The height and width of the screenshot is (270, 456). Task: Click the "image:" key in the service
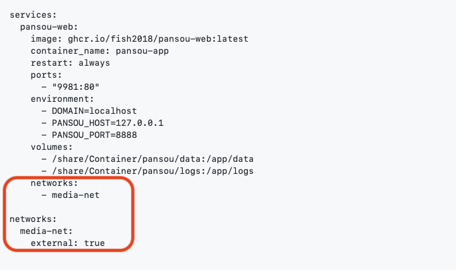click(x=46, y=39)
